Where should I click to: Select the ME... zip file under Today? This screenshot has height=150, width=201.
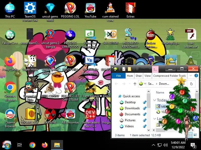click(x=162, y=106)
